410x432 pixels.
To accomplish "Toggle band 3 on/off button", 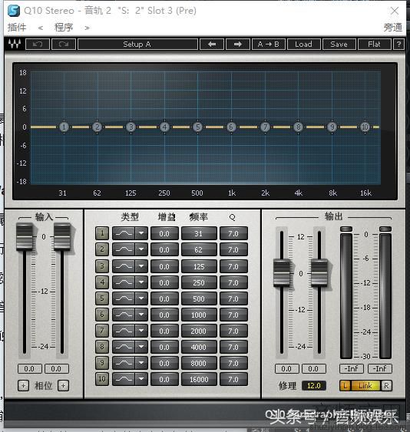I will point(102,266).
